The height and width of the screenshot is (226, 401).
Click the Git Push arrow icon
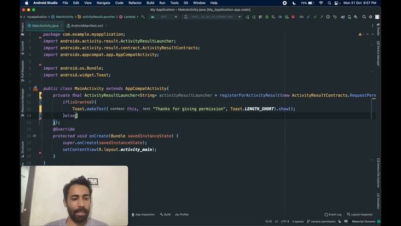click(321, 17)
